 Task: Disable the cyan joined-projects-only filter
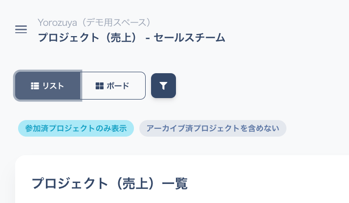tap(76, 128)
